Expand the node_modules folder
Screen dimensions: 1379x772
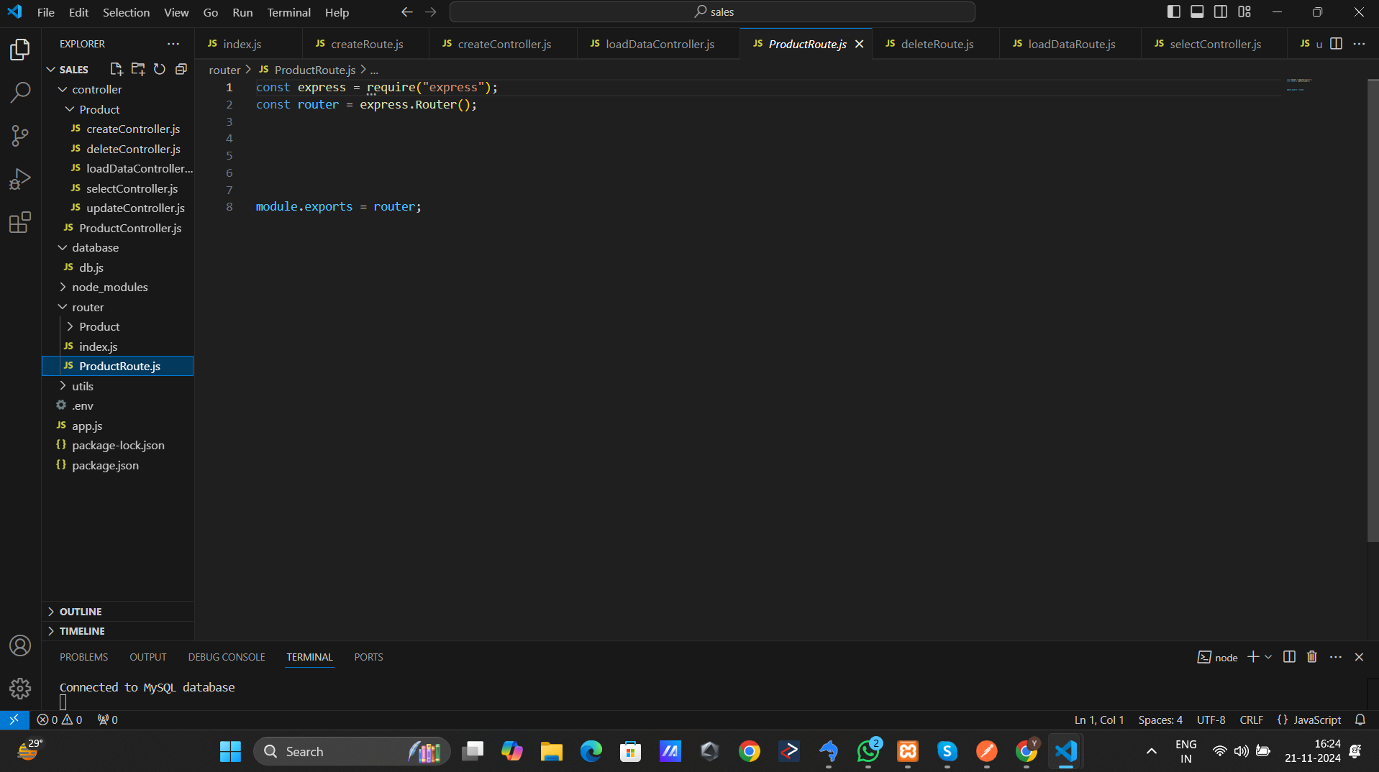109,287
